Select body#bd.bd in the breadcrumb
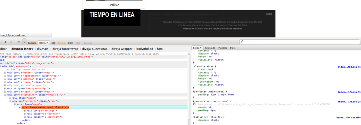 pyautogui.click(x=145, y=49)
